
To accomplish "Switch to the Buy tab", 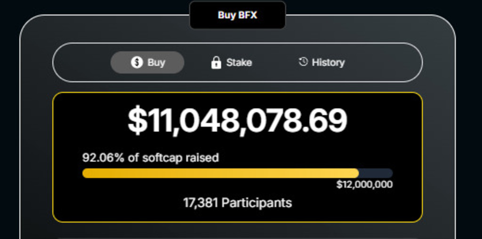I will point(147,62).
